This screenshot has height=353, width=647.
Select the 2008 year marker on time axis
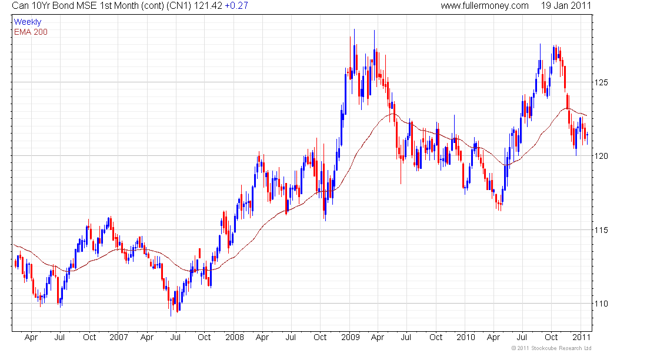[234, 338]
